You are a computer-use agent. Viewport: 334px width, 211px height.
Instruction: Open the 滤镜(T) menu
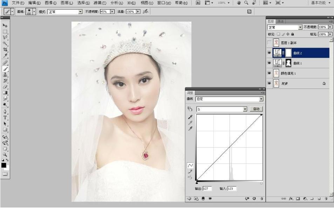point(100,3)
